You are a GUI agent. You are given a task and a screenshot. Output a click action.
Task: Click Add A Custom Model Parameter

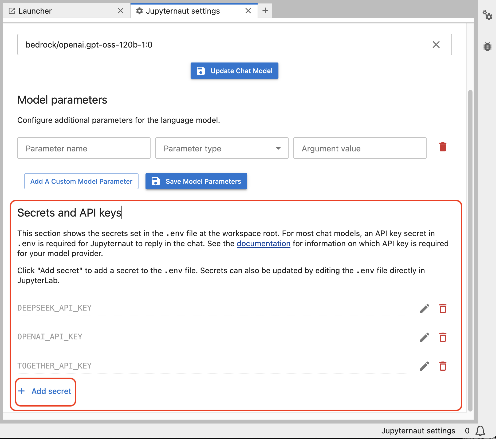(81, 181)
